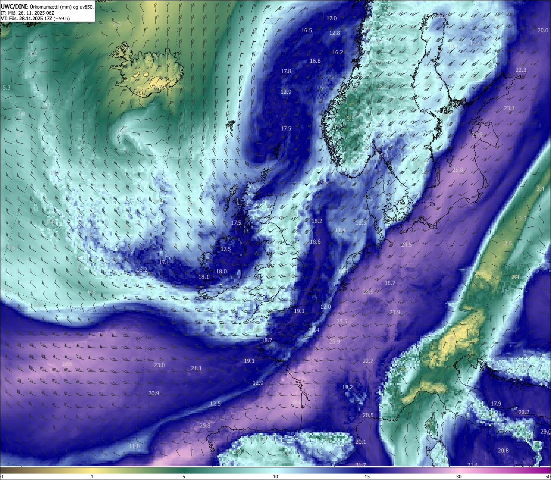Click the 30 tick on the colour scale
Viewport: 551px width, 480px height.
click(x=459, y=477)
